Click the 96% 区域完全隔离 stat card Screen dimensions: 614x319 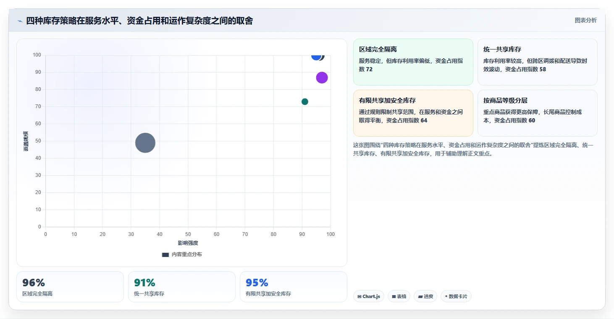tap(70, 287)
